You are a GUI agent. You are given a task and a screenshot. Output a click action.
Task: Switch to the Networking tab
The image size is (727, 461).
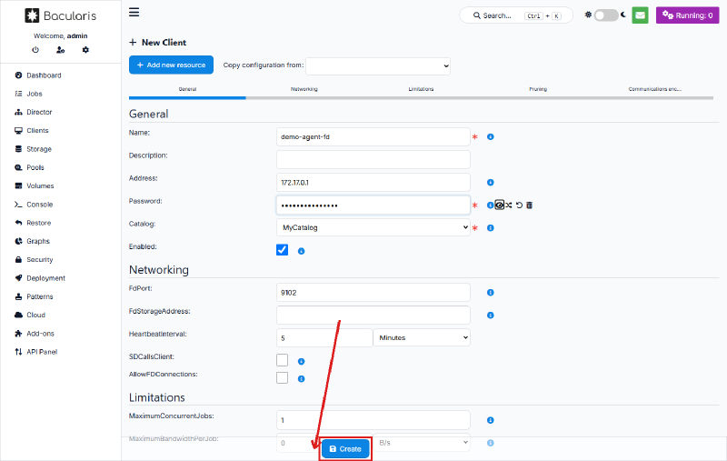[304, 89]
